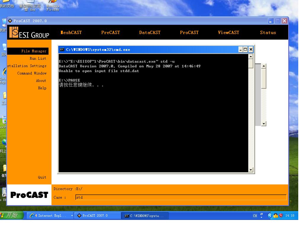Click the ProCAST 2007.0 title bar icon

[x=10, y=21]
